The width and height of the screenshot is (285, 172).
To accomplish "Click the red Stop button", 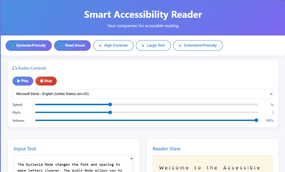I will pos(46,81).
